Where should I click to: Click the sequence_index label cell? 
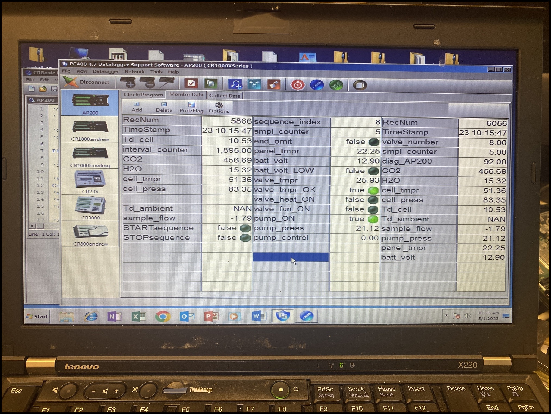point(292,122)
